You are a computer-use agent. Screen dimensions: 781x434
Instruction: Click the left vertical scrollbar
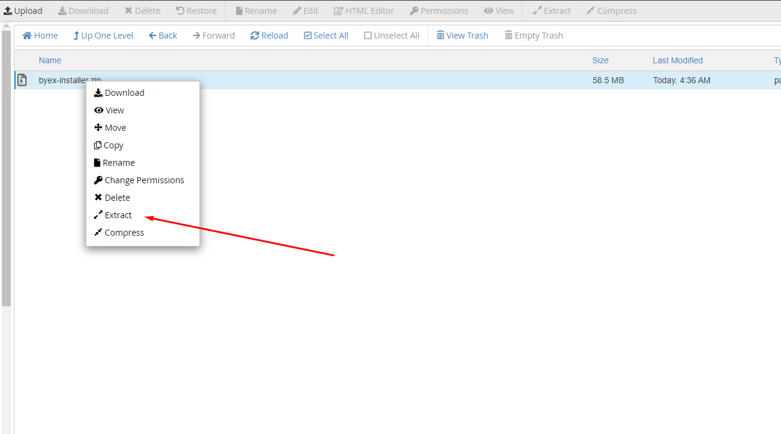(x=6, y=169)
